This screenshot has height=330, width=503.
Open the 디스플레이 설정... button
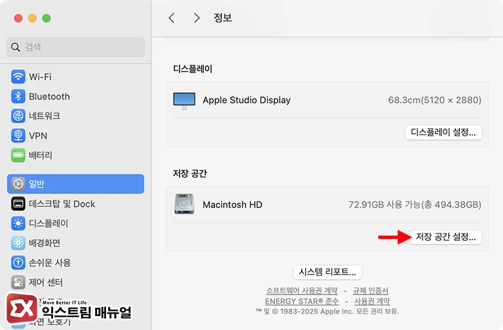[x=444, y=132]
